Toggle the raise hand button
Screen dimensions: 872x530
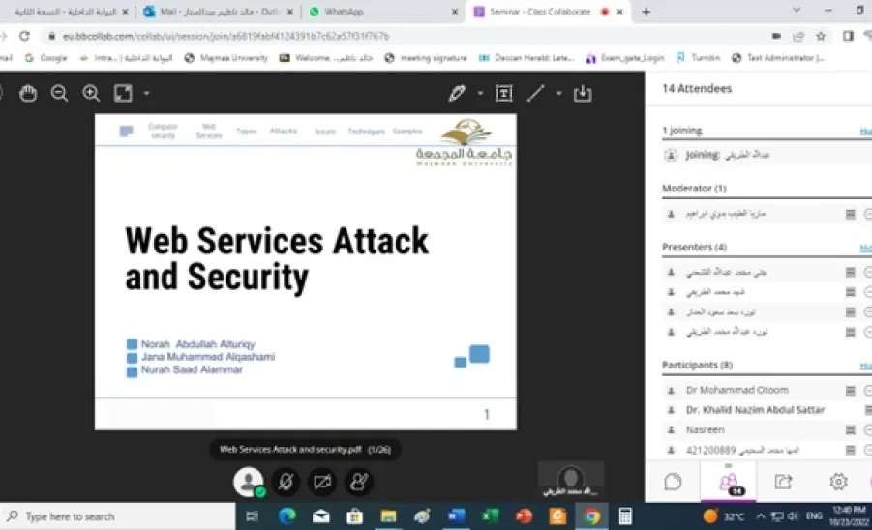359,482
